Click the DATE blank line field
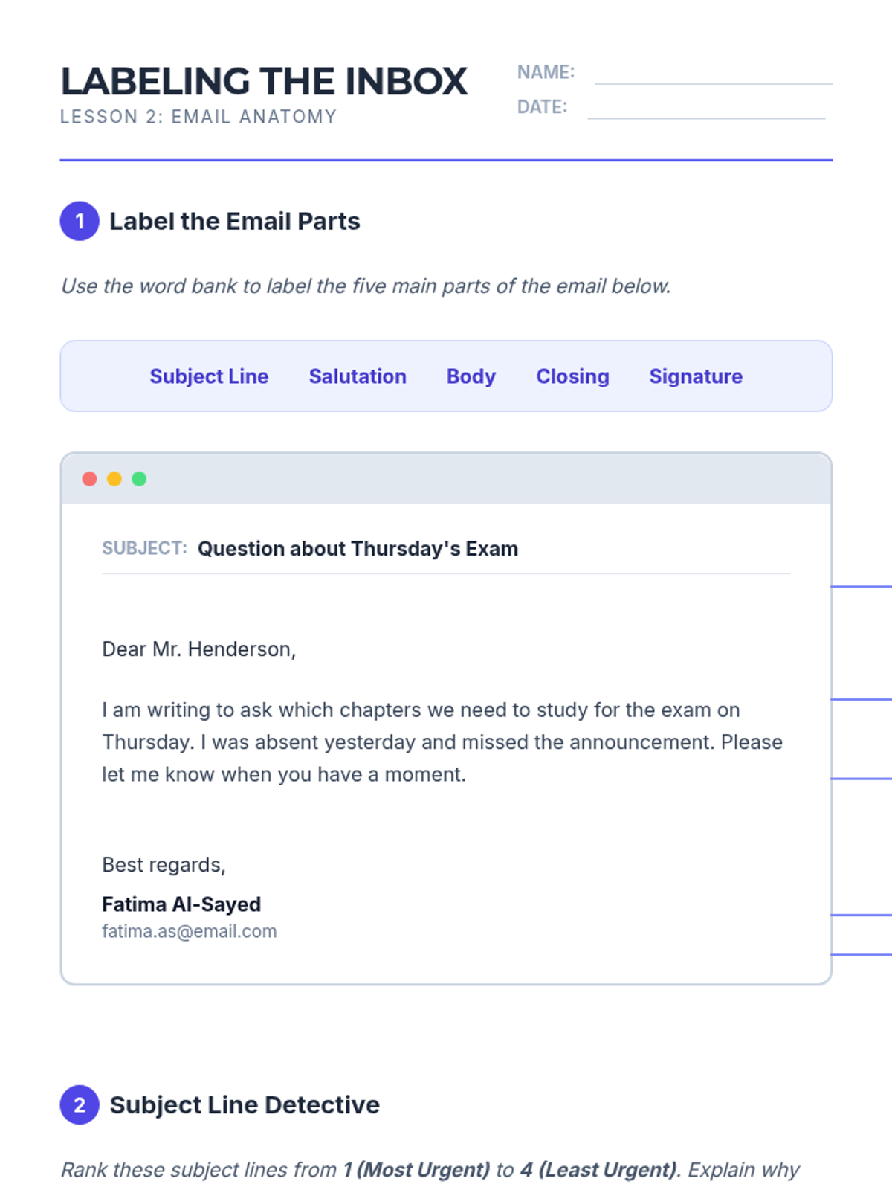The width and height of the screenshot is (892, 1190). pyautogui.click(x=706, y=109)
